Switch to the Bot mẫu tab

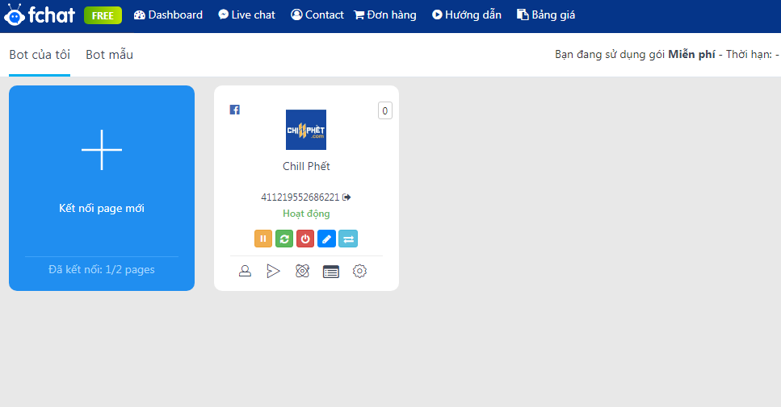[109, 55]
